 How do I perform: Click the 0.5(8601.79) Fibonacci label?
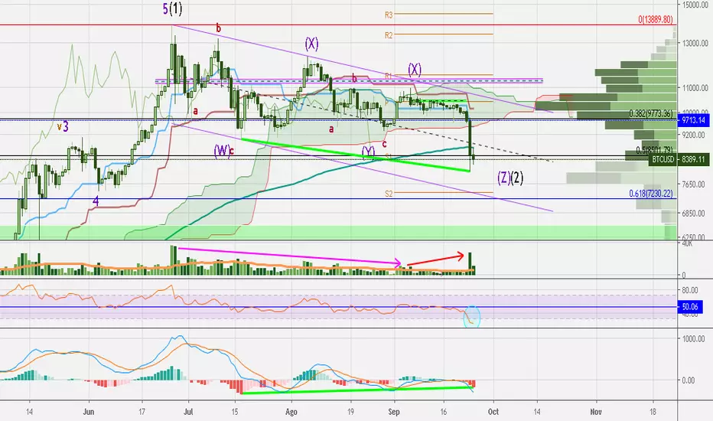tap(654, 150)
